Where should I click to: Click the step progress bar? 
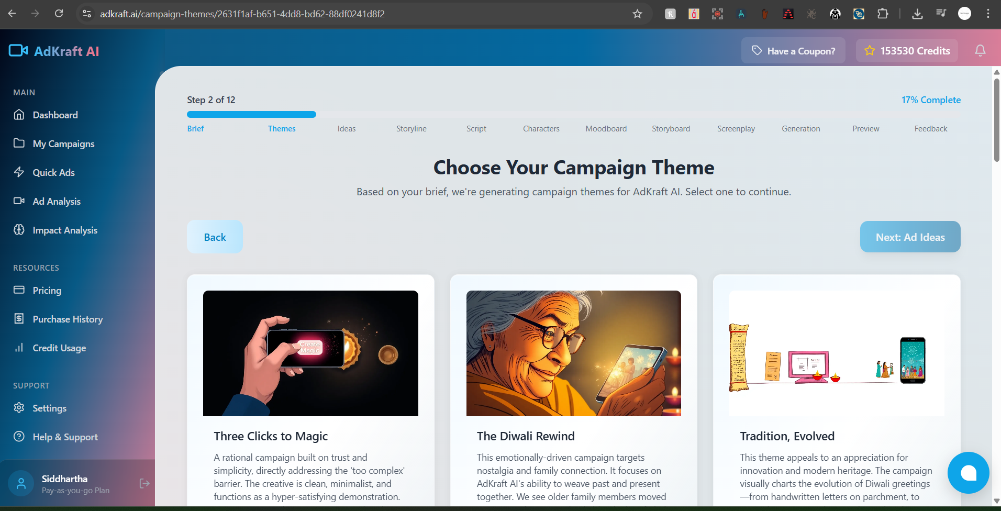[573, 115]
